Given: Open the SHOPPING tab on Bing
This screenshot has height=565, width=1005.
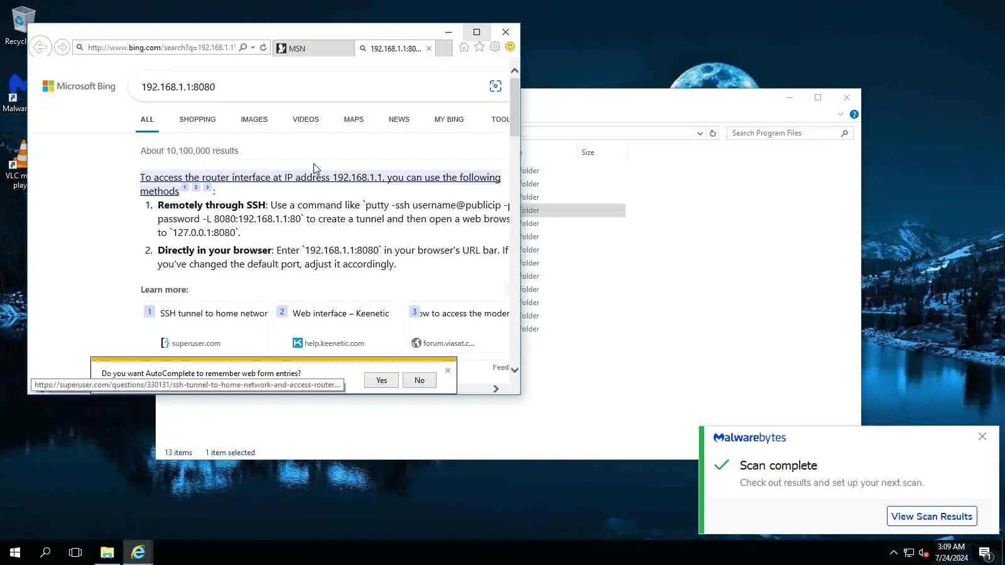Looking at the screenshot, I should (x=197, y=119).
